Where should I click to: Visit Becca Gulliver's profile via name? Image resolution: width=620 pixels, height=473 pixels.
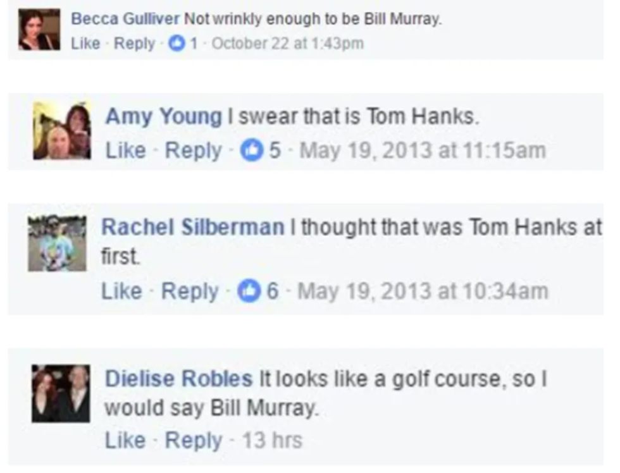(x=125, y=19)
